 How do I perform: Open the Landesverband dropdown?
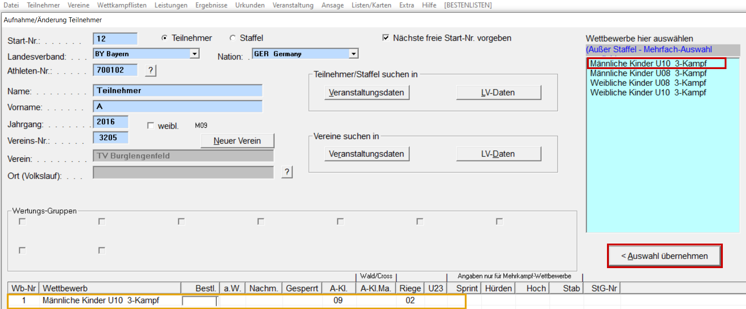(194, 54)
